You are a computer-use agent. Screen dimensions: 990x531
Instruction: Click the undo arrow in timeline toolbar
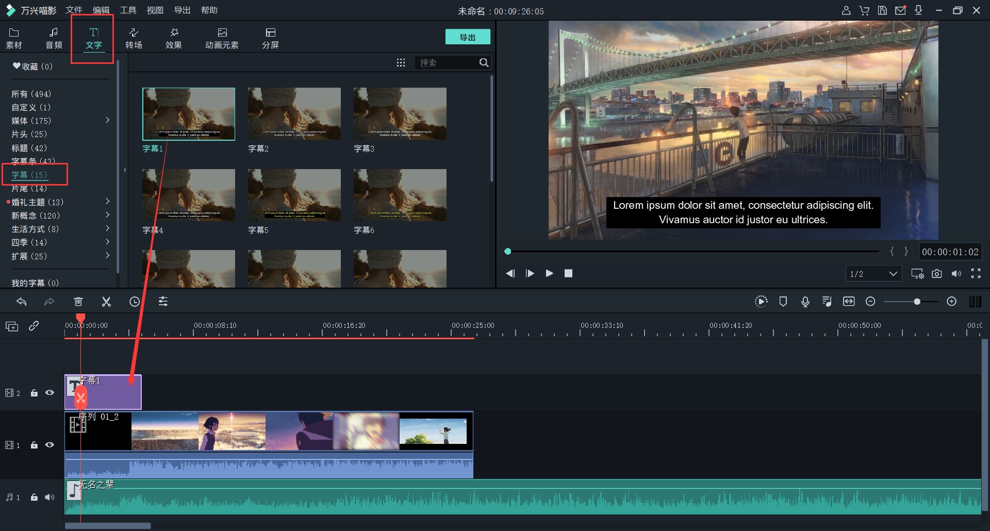point(22,302)
